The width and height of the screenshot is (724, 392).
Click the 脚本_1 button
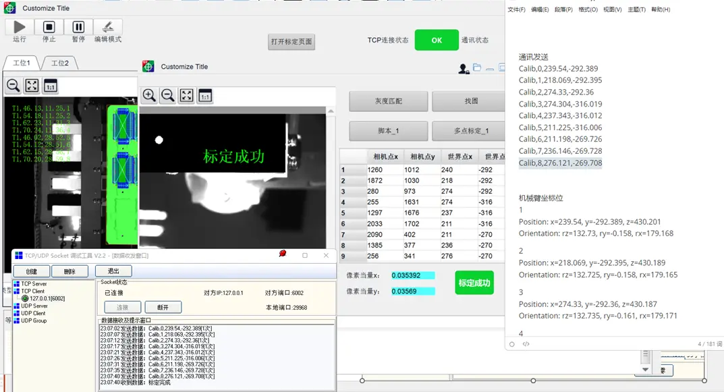[389, 131]
